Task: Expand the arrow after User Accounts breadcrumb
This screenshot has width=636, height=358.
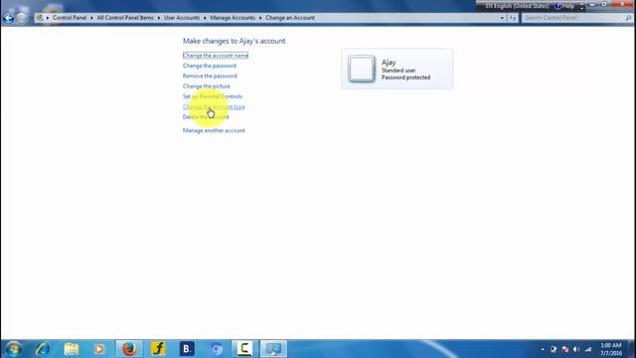Action: 205,18
